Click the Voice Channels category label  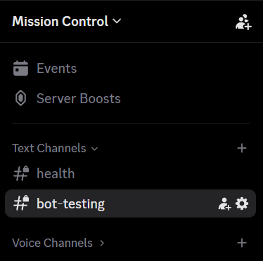[x=52, y=243]
